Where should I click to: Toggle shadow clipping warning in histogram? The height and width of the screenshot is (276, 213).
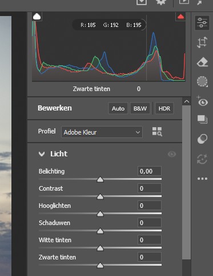(37, 17)
